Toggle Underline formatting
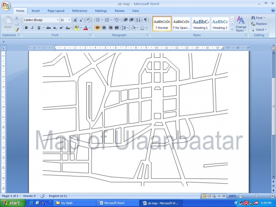276x207 pixels. [39, 28]
